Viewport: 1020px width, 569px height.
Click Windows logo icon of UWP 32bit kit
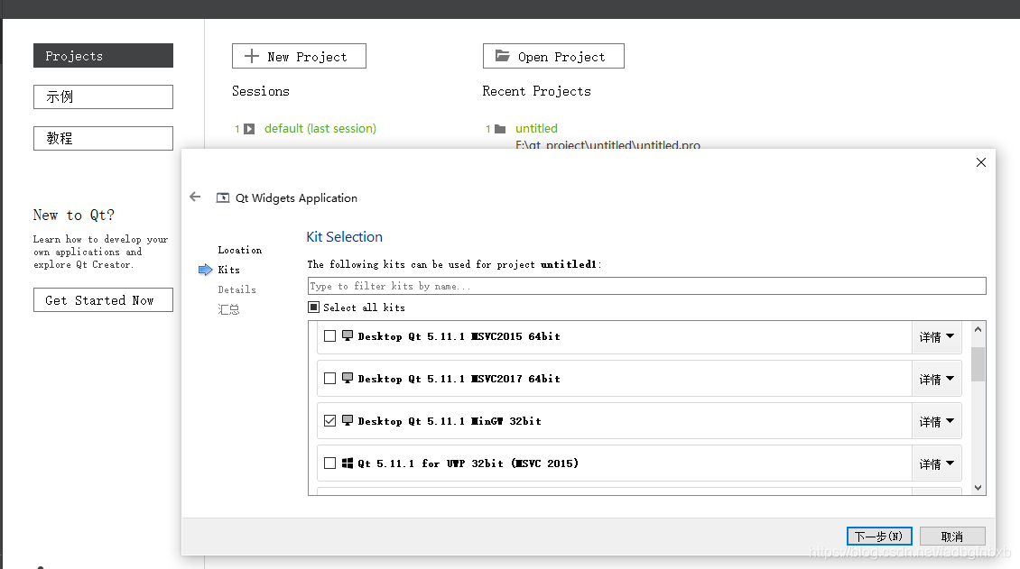coord(348,463)
